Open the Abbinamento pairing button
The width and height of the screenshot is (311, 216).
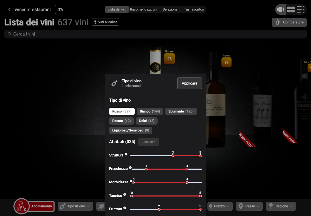(x=41, y=206)
